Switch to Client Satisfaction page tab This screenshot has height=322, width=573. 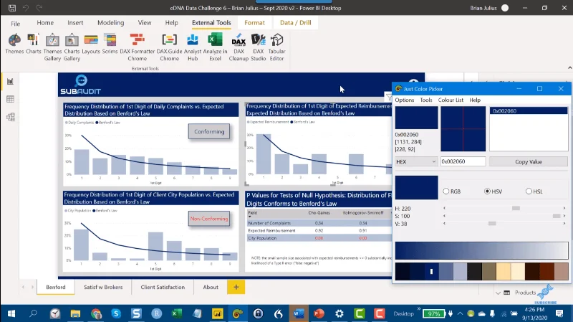[163, 288]
